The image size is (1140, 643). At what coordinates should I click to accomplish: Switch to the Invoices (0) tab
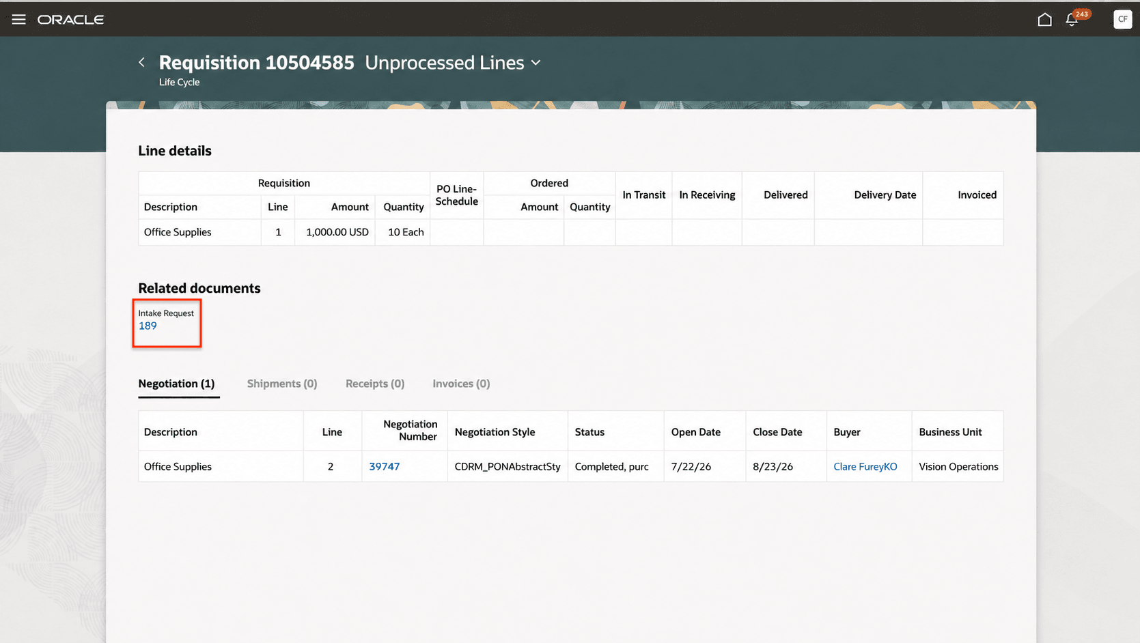(x=461, y=384)
